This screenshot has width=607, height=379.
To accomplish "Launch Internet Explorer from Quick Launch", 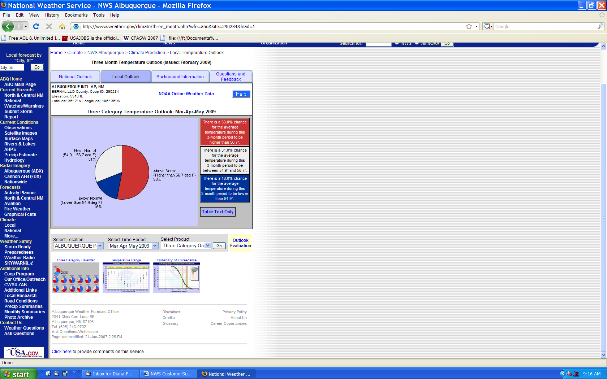I will 48,374.
